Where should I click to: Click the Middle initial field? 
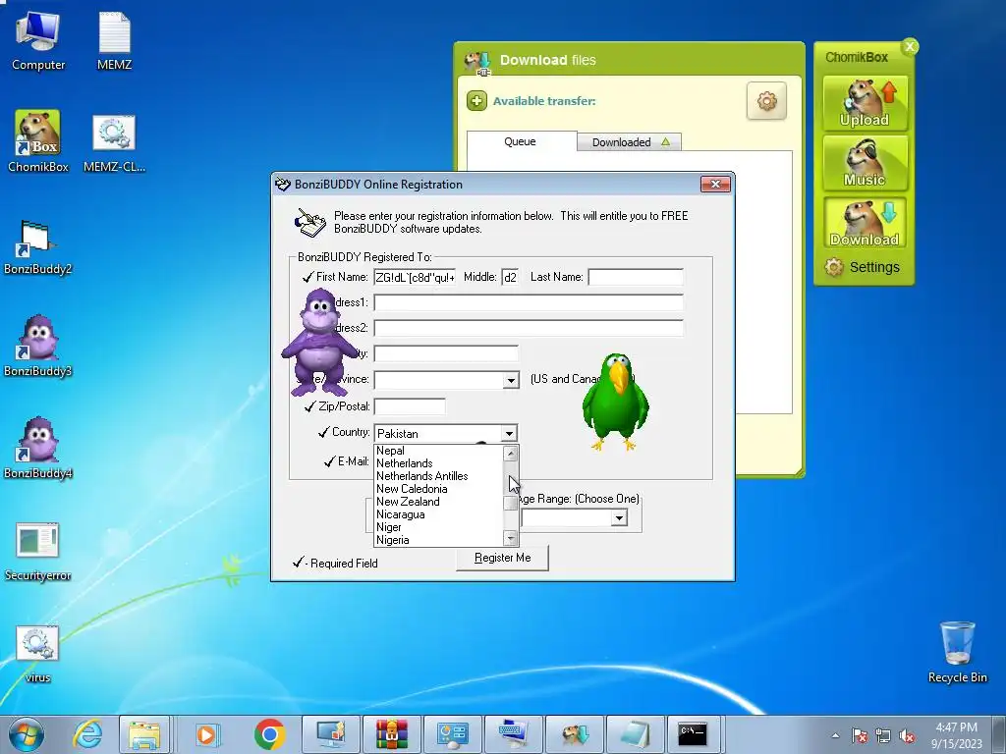tap(510, 277)
